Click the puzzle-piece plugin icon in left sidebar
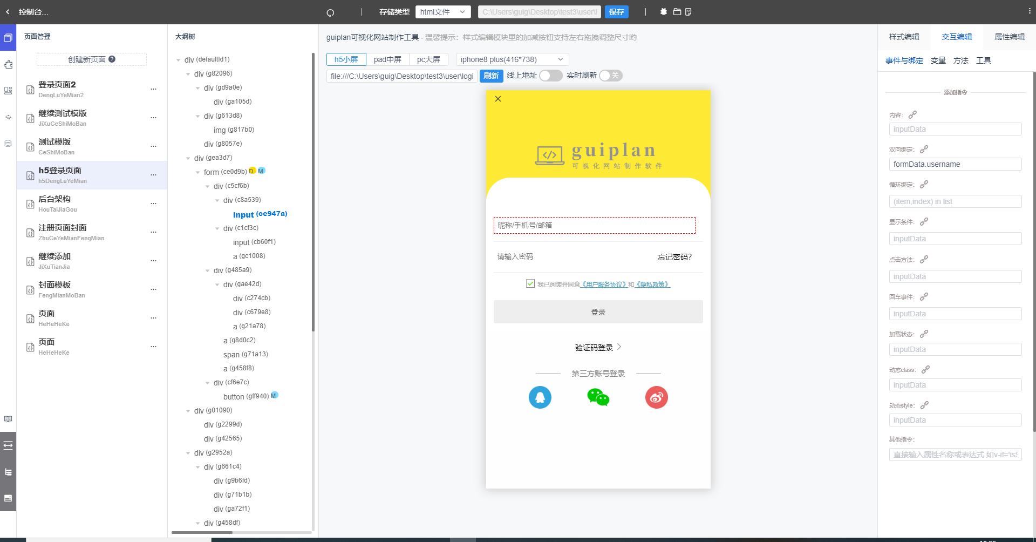This screenshot has height=542, width=1036. click(x=8, y=65)
